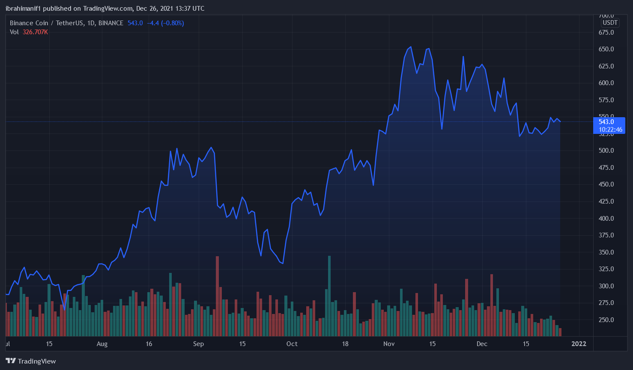Select the Nov date axis label
Viewport: 633px width, 370px height.
389,344
